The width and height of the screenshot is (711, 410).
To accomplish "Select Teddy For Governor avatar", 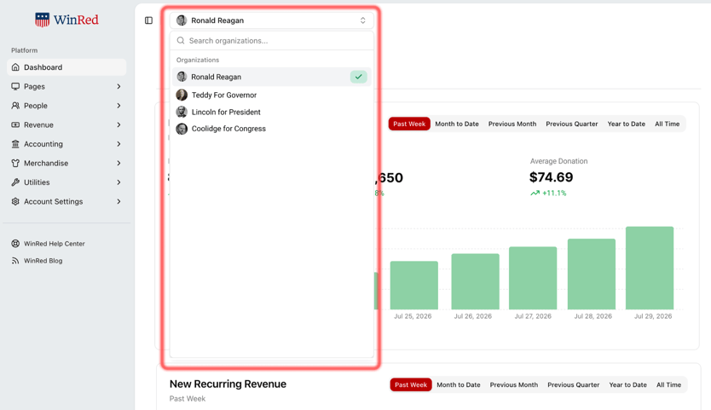I will pyautogui.click(x=182, y=95).
